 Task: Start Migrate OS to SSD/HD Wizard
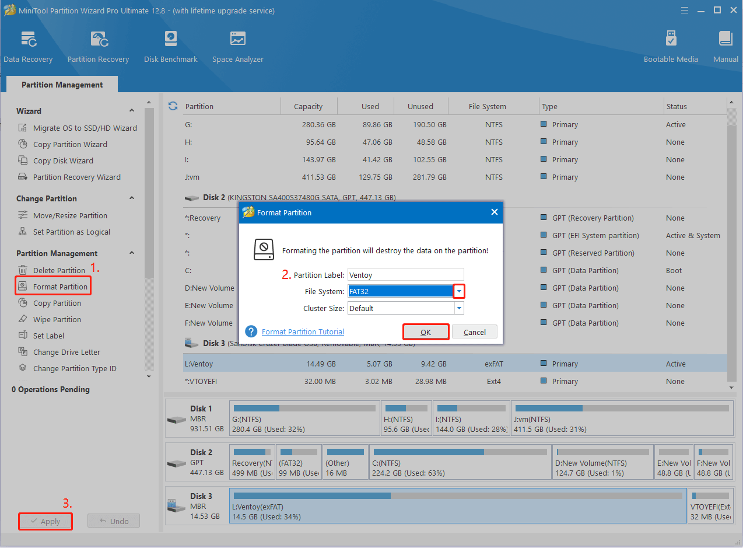tap(78, 128)
